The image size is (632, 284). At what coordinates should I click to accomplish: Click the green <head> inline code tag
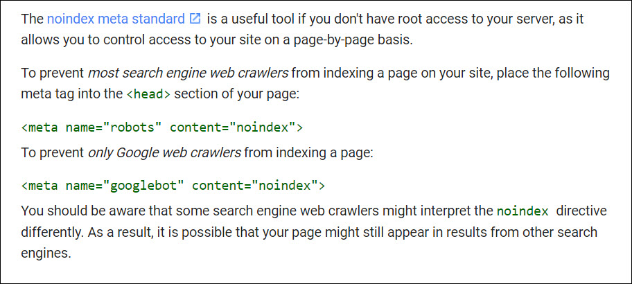coord(148,93)
